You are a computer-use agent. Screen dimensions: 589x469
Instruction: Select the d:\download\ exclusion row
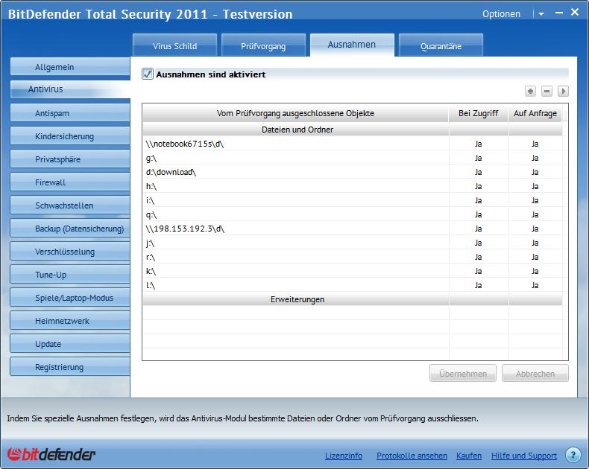point(353,172)
